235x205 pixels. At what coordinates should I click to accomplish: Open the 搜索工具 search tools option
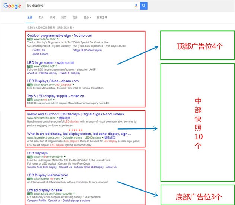pos(102,17)
